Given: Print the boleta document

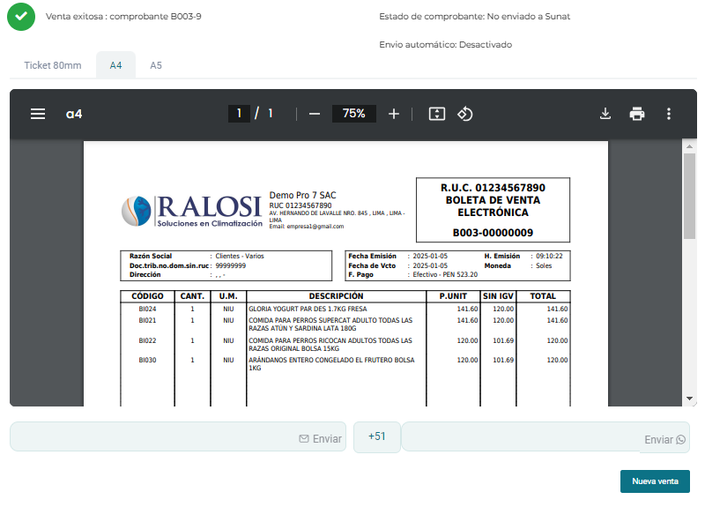Looking at the screenshot, I should click(x=637, y=114).
